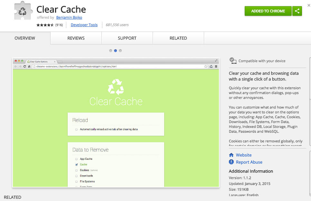Select the Clear Cache Options browser tab
Screen dimensions: 311x201
coord(41,62)
